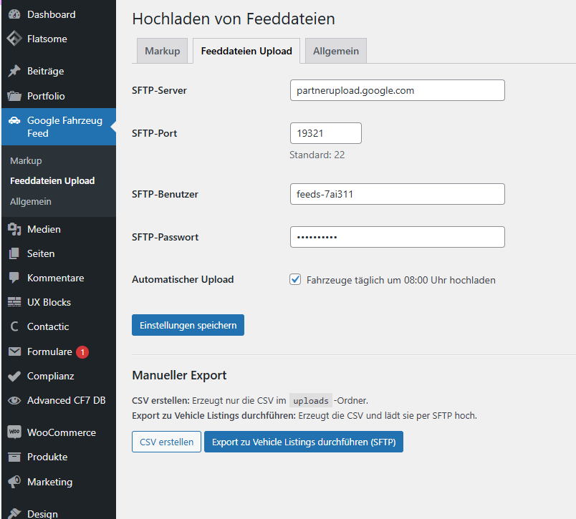Click the Complianz checkmark icon
Viewport: 576px width, 519px height.
click(14, 376)
